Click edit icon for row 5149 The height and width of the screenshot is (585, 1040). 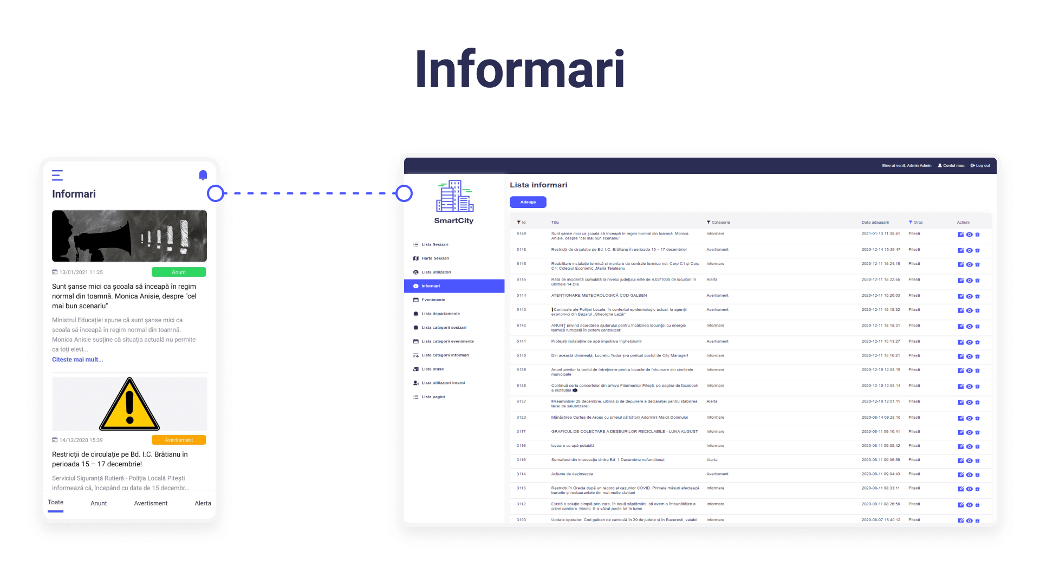coord(960,235)
